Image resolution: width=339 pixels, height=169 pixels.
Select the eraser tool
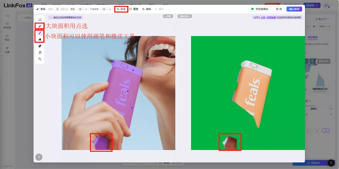coord(40,39)
